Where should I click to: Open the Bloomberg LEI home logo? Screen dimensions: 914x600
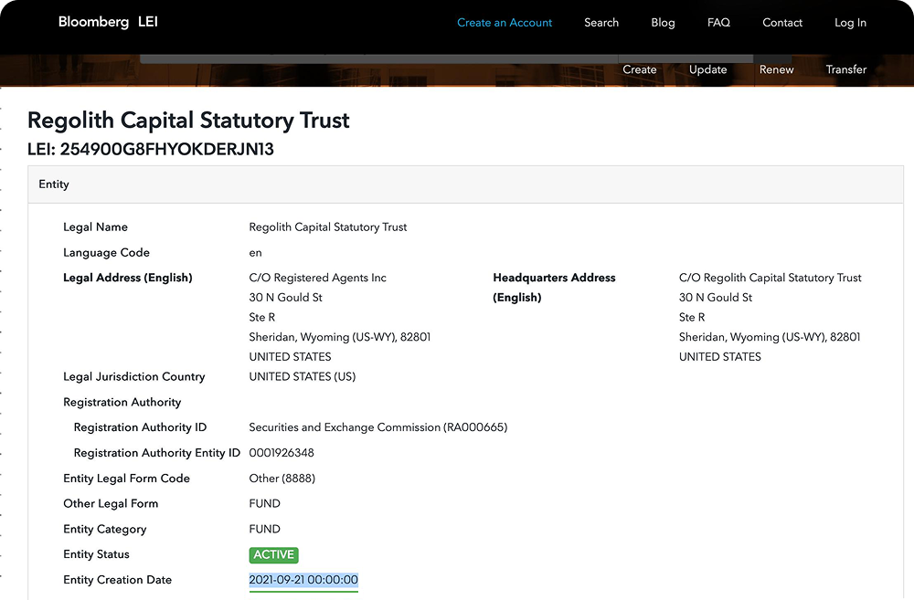108,22
